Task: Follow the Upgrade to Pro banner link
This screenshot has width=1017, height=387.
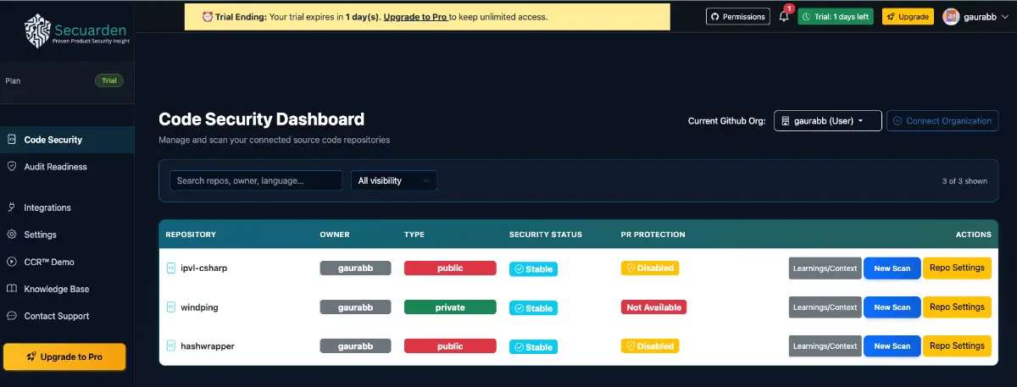Action: 415,17
